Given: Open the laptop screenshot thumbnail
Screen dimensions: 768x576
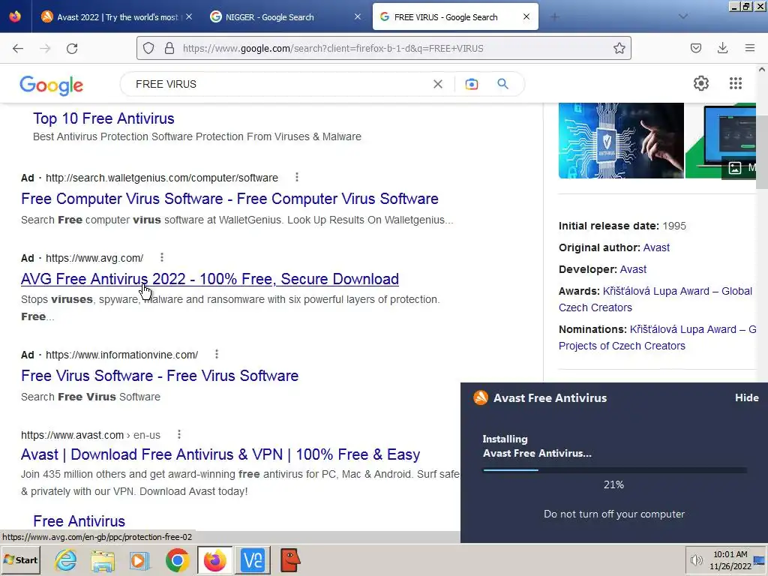Looking at the screenshot, I should (721, 140).
